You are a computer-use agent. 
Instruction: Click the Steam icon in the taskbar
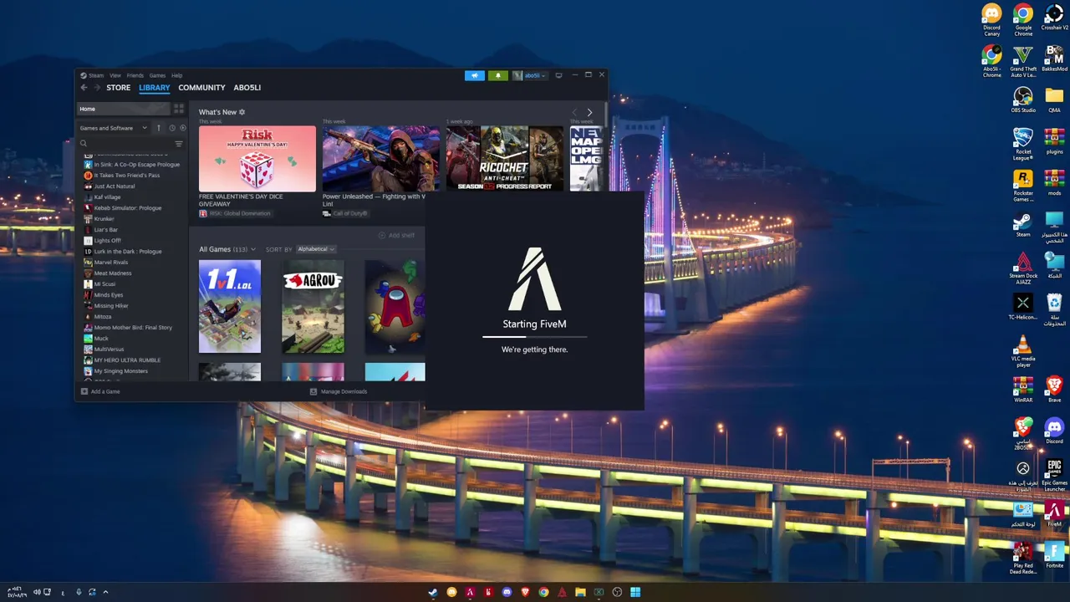433,592
